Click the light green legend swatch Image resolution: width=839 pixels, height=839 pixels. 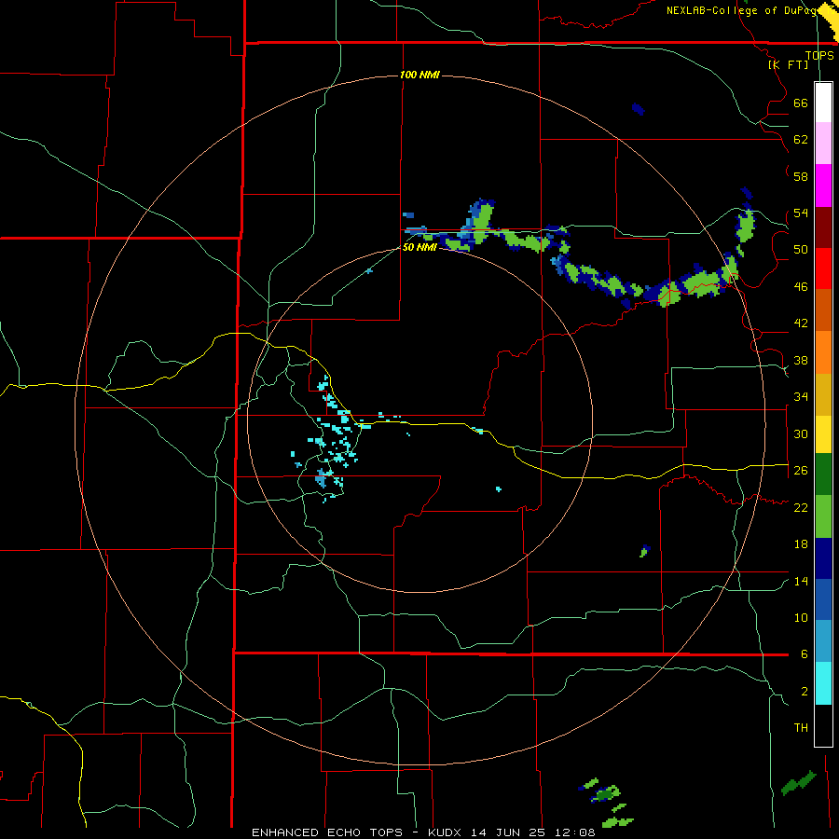[x=823, y=516]
